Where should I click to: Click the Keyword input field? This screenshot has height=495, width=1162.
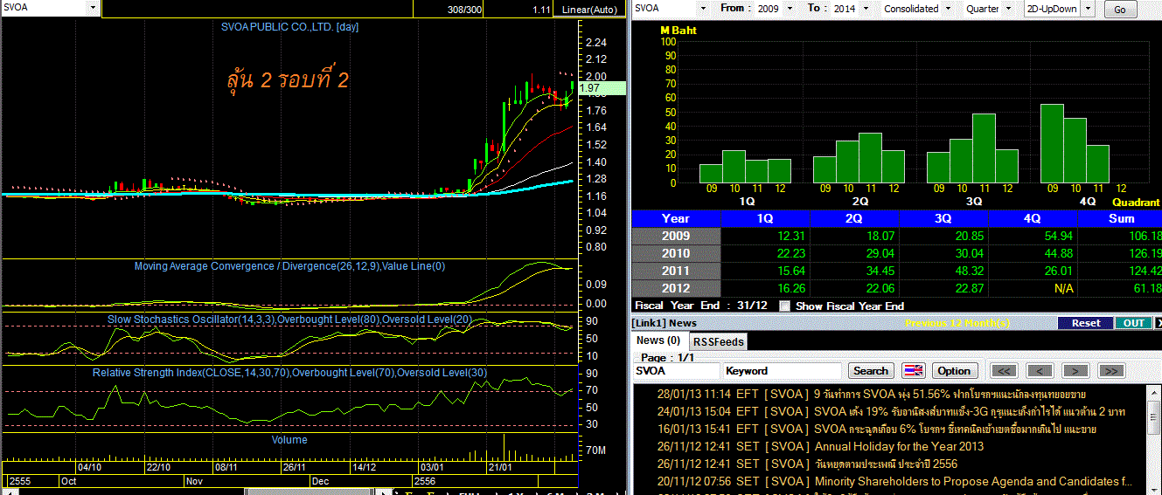(x=783, y=371)
